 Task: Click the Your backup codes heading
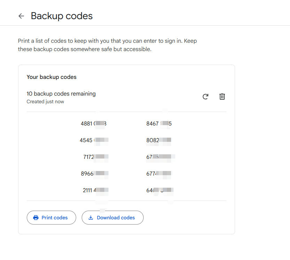coord(51,77)
